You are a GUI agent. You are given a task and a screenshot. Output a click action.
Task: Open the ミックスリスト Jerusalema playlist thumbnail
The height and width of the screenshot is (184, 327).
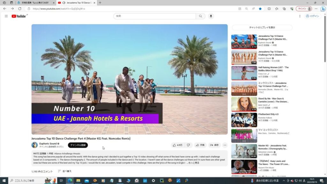(x=244, y=89)
